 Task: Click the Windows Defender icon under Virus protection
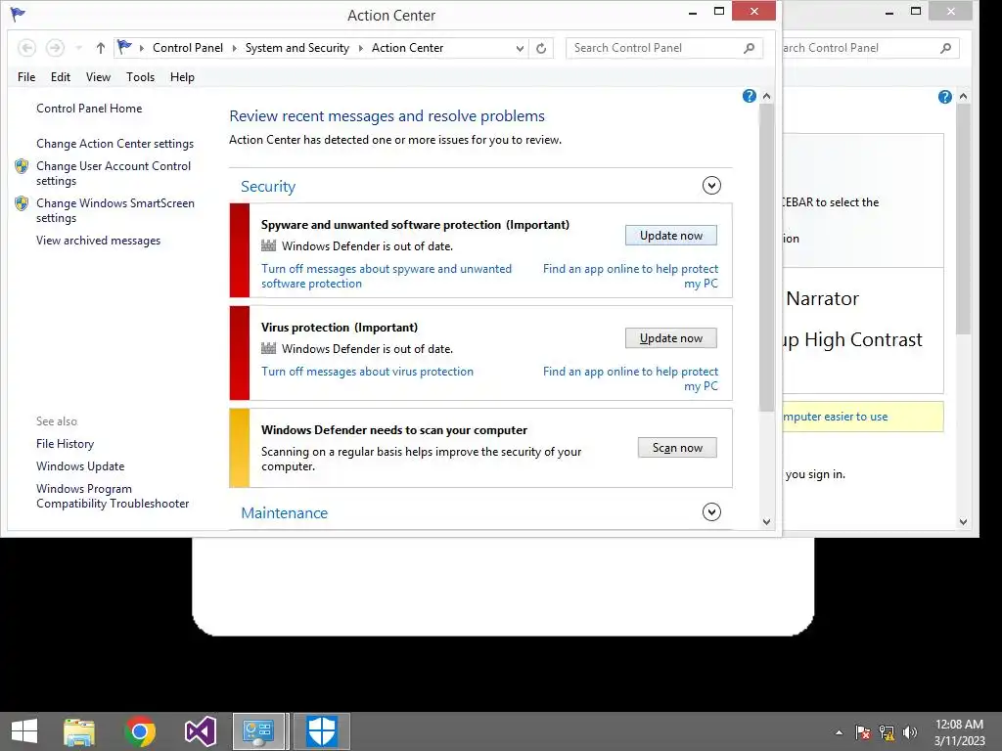tap(269, 349)
